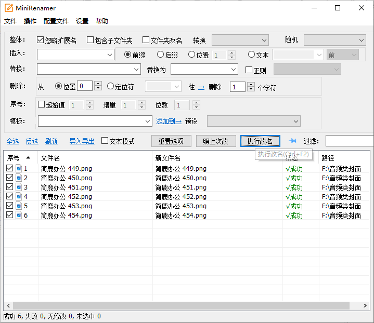This screenshot has width=374, height=323.
Task: Enable 包含子文件夹 checkbox
Action: point(90,40)
